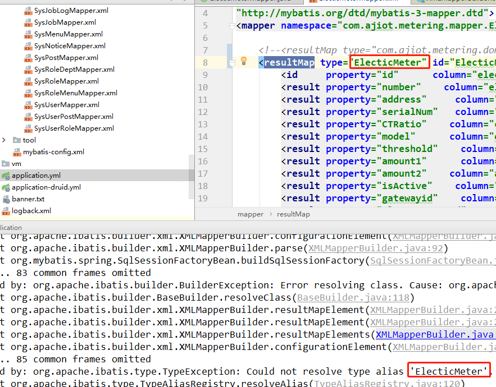This screenshot has width=496, height=387.
Task: Click the TypeException 'Could not resolve type alias' text
Action: point(326,371)
